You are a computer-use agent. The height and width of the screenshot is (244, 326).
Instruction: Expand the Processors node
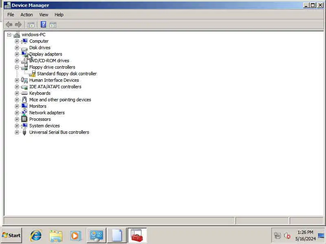[17, 119]
